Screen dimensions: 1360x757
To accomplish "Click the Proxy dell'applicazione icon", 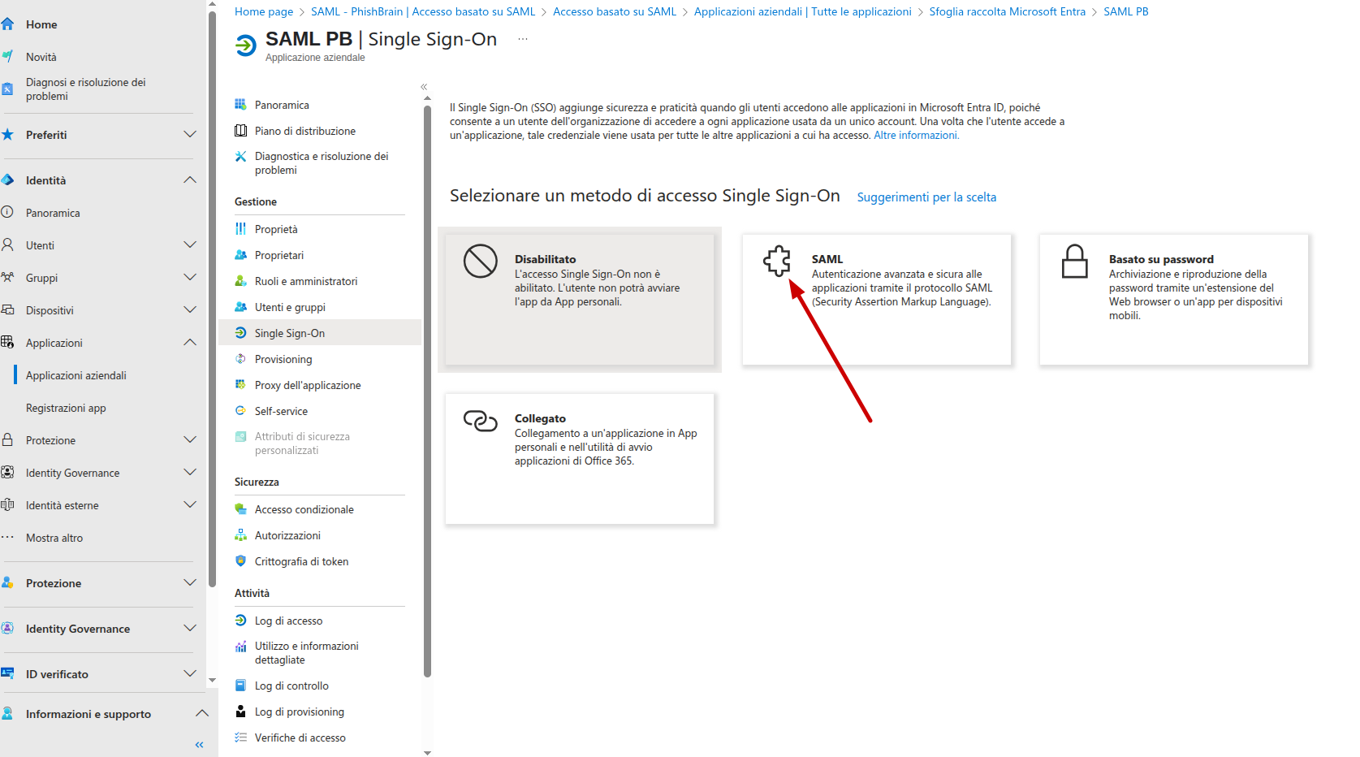I will point(240,385).
